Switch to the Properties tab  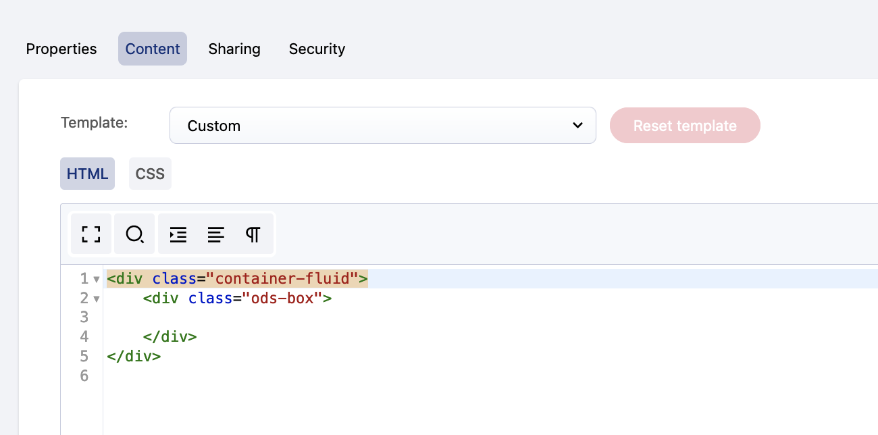(x=61, y=49)
